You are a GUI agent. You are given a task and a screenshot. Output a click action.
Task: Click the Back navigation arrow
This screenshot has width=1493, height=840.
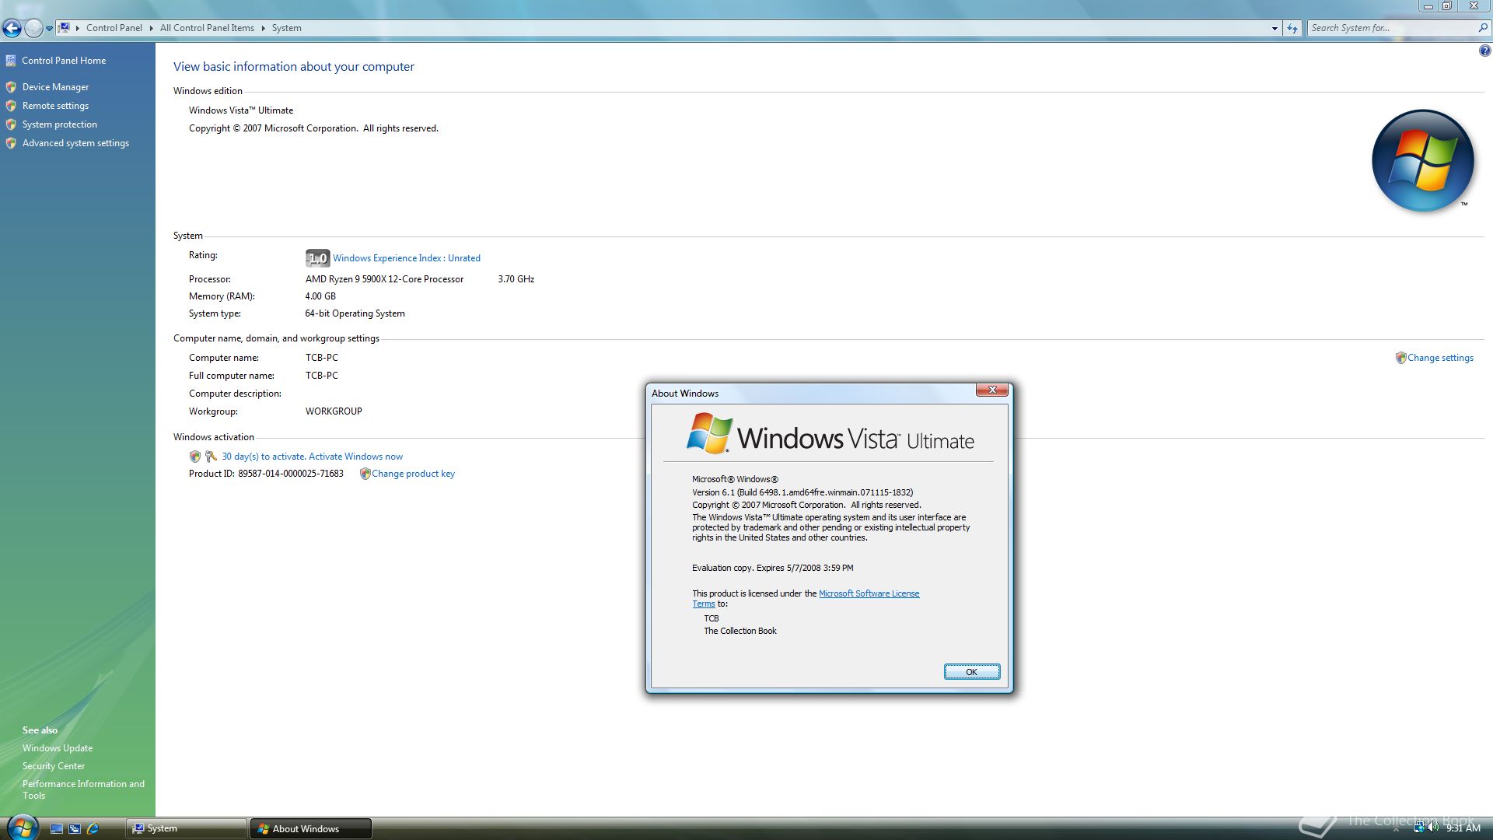(x=12, y=28)
